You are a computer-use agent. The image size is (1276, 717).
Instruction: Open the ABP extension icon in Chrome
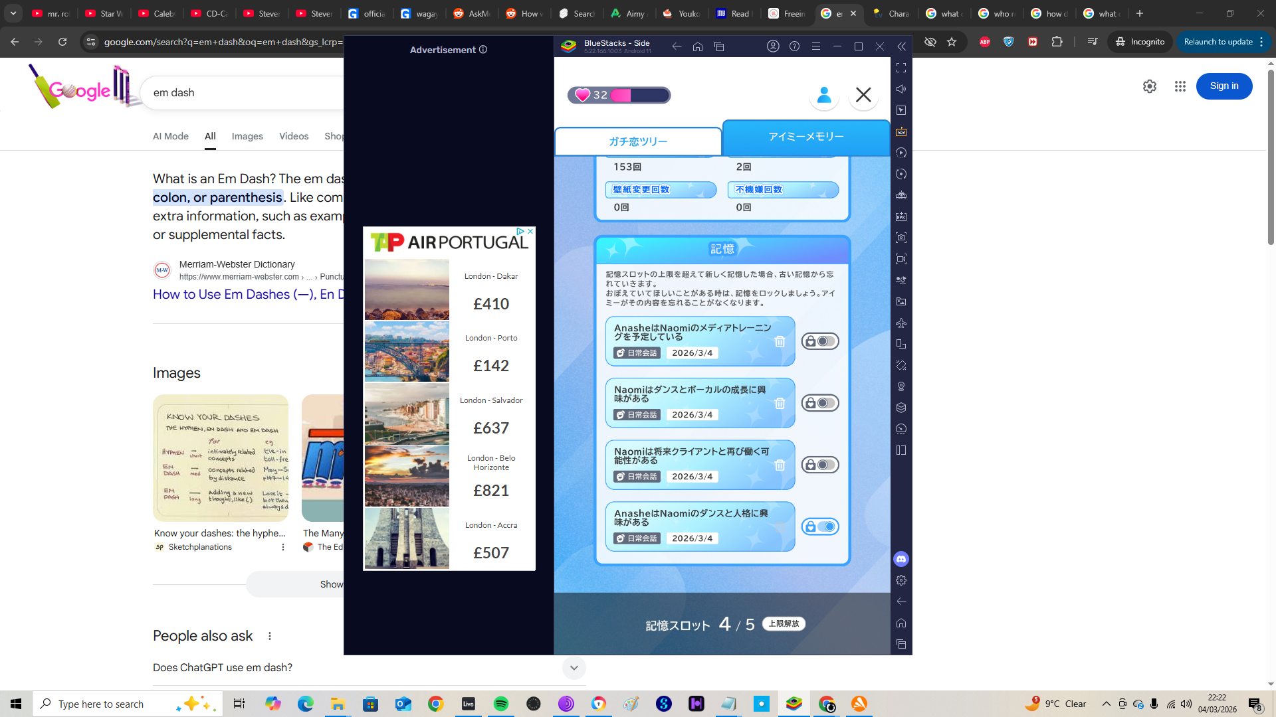[x=985, y=42]
